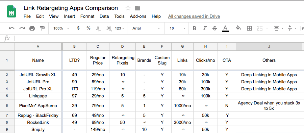
Task: Open the Google Sheets home icon
Action: coord(11,11)
